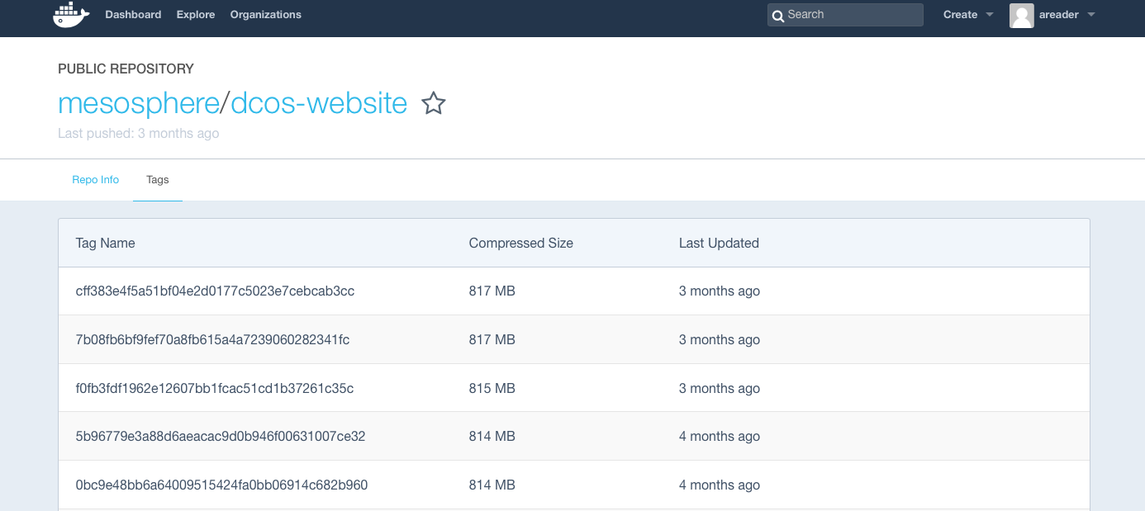Click 814 MB in the 0bc9e48b row
Viewport: 1145px width, 511px height.
coord(492,485)
